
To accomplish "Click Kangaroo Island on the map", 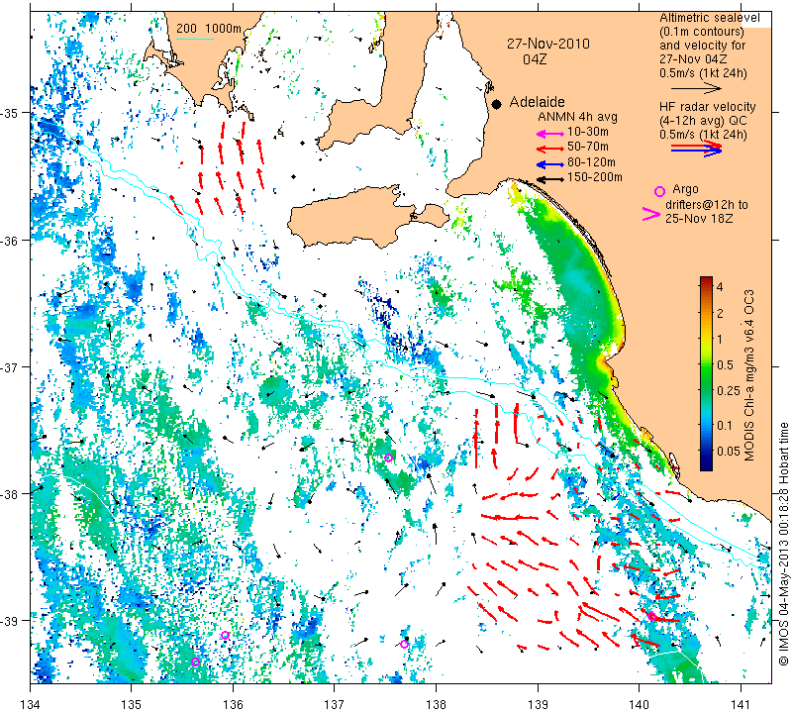I will coord(353,219).
